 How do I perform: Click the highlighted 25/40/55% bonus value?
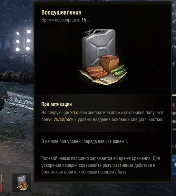63,119
